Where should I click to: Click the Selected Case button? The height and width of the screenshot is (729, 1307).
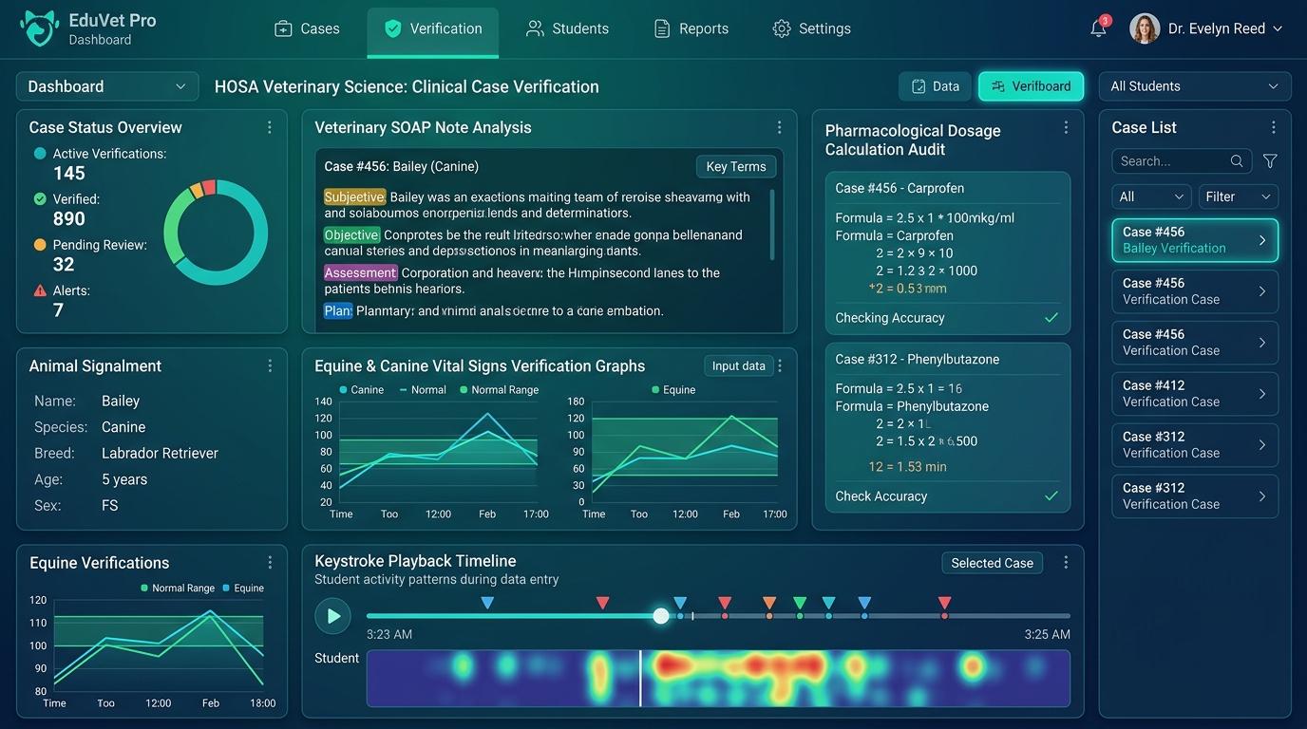coord(992,563)
